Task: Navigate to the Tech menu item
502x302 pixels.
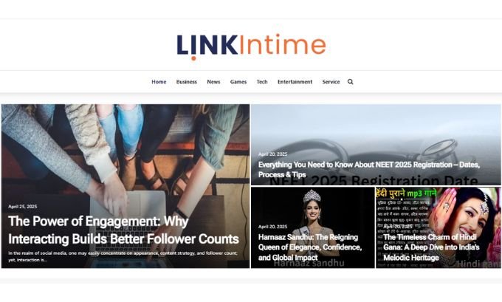Action: pyautogui.click(x=262, y=82)
